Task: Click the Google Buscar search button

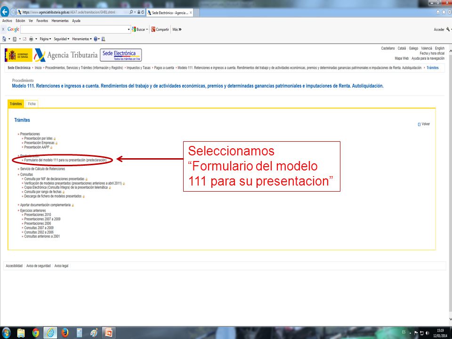Action: [x=138, y=29]
